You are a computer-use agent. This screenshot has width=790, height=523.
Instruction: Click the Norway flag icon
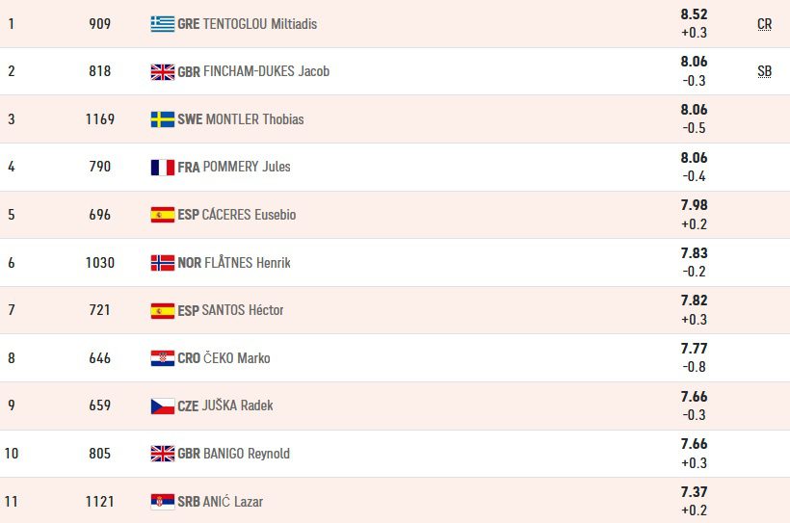point(162,263)
